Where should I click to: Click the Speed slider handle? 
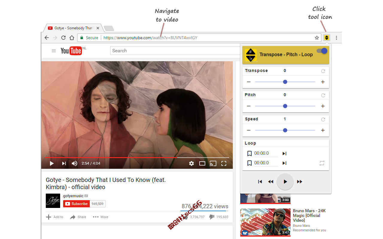click(x=285, y=130)
